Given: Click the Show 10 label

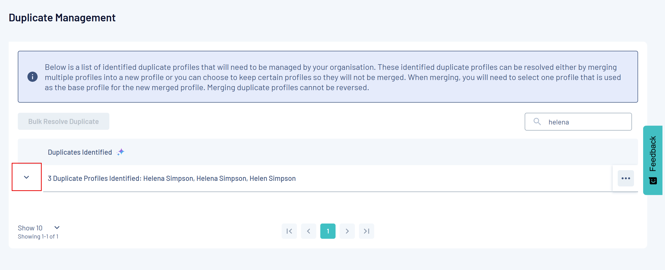Looking at the screenshot, I should (x=30, y=228).
